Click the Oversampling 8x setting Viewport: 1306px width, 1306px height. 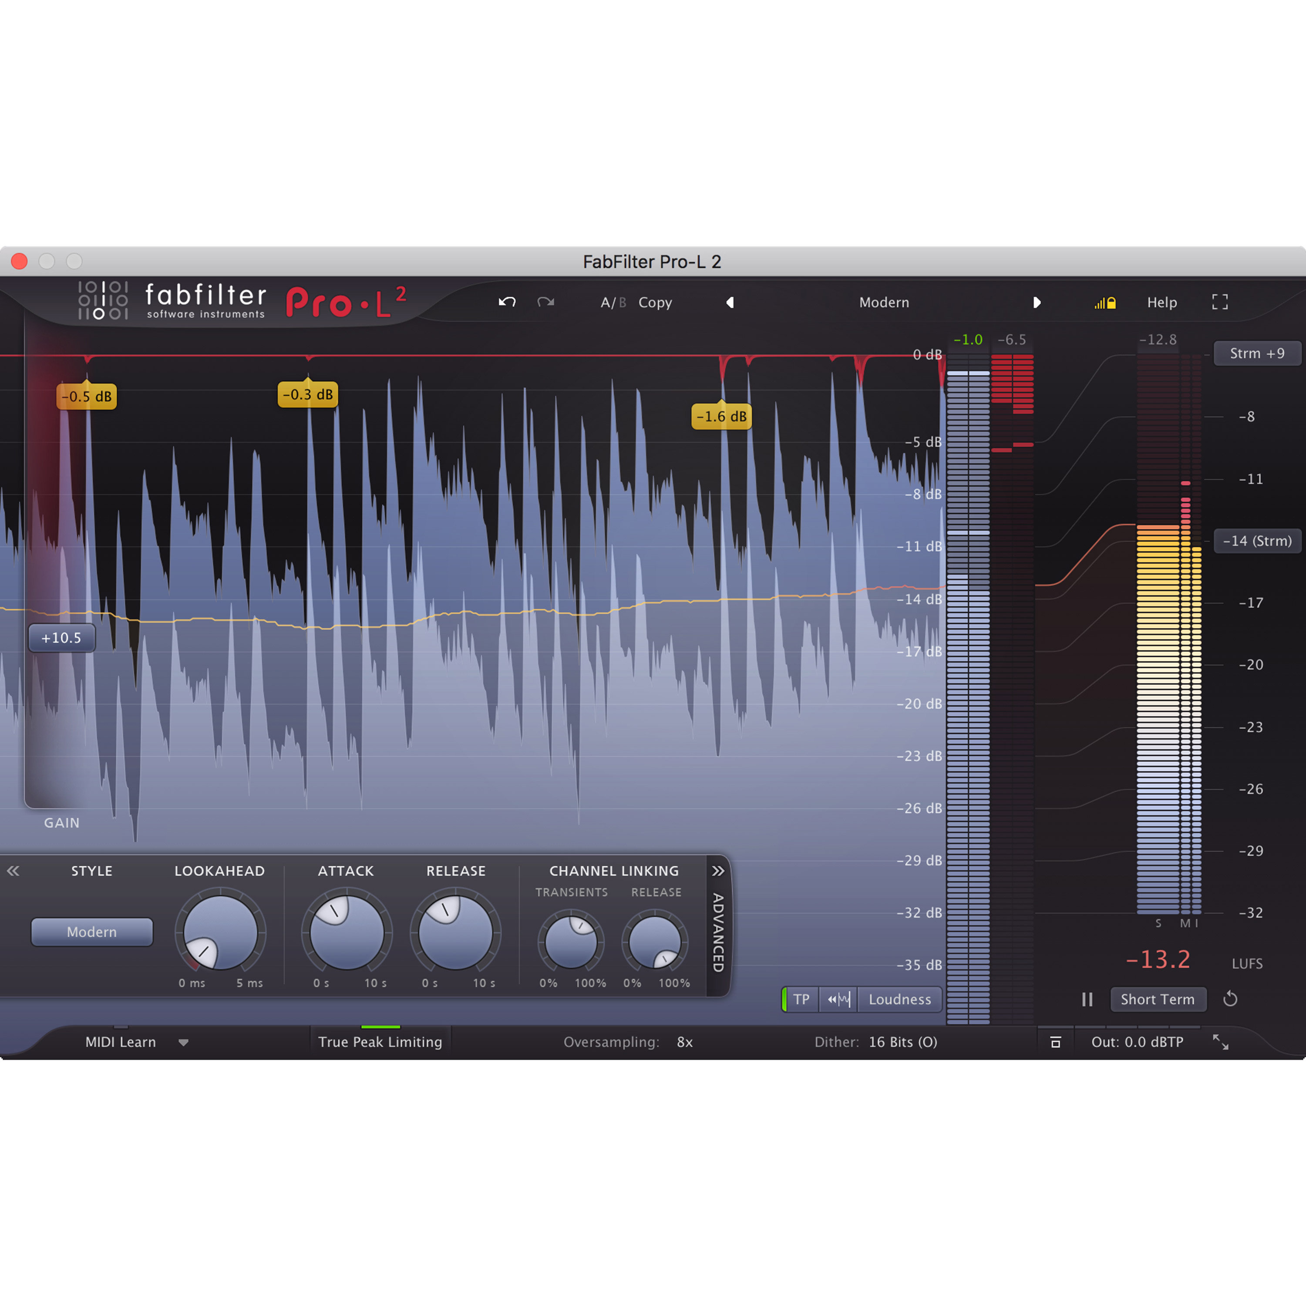pyautogui.click(x=684, y=1042)
